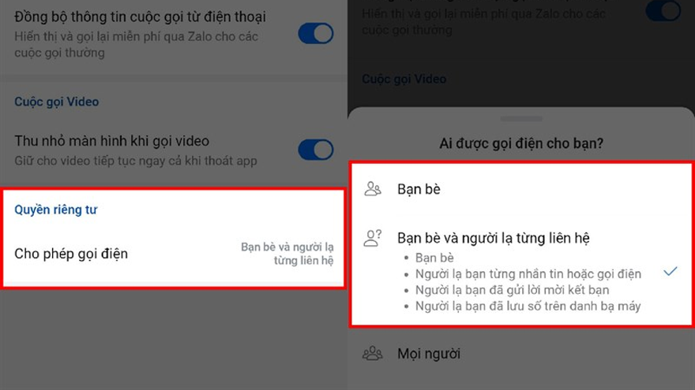Screen dimensions: 695x390
Task: Select Bạn bè và người lạ từng liên hệ
Action: [x=521, y=270]
